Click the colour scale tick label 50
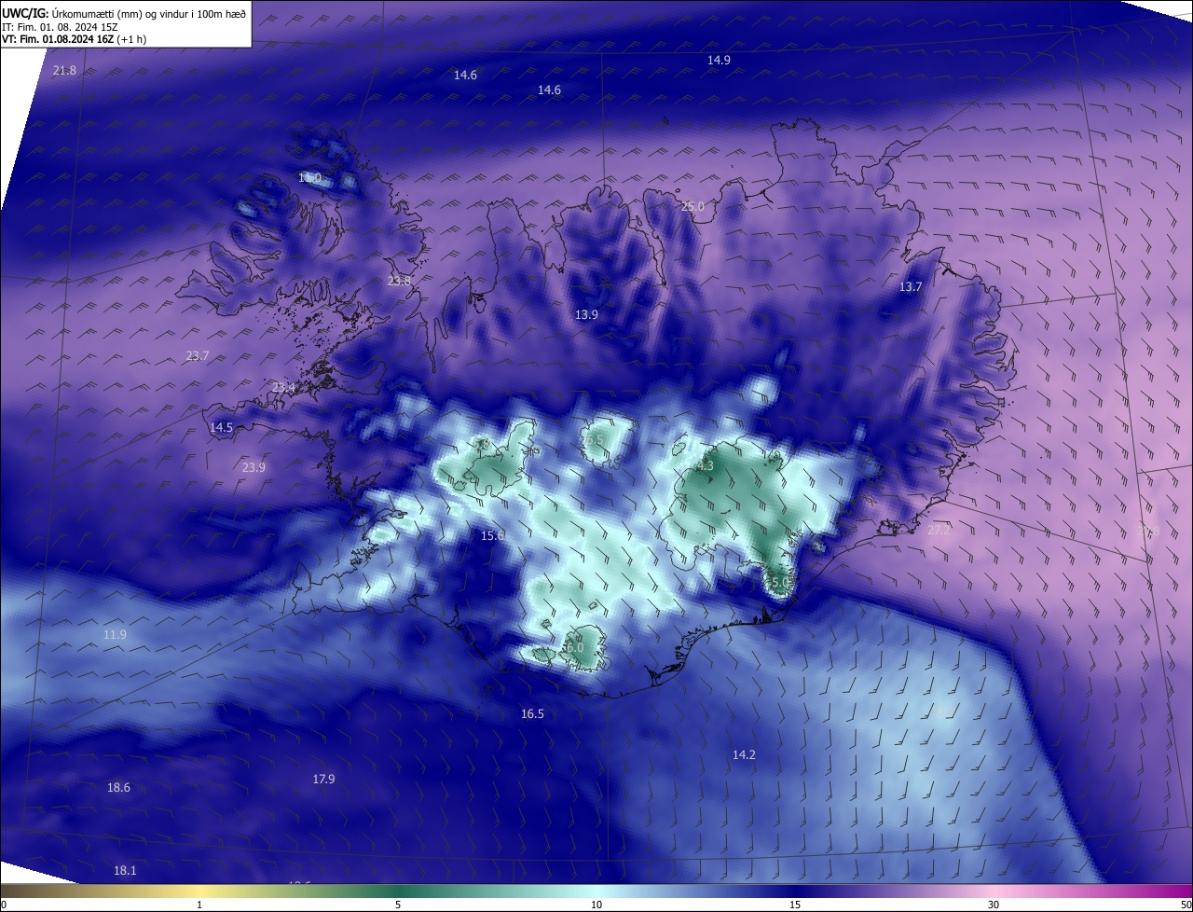Viewport: 1193px width, 912px height. (1186, 905)
